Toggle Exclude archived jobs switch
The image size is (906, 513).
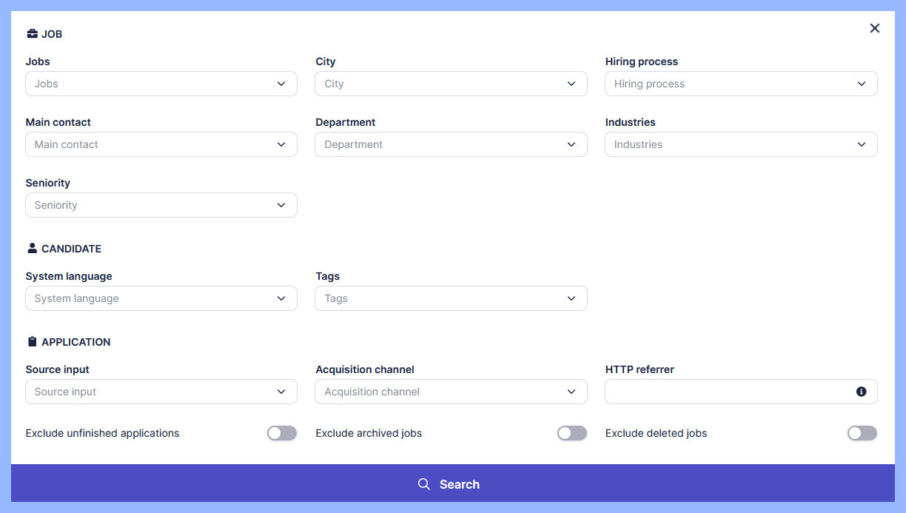571,433
